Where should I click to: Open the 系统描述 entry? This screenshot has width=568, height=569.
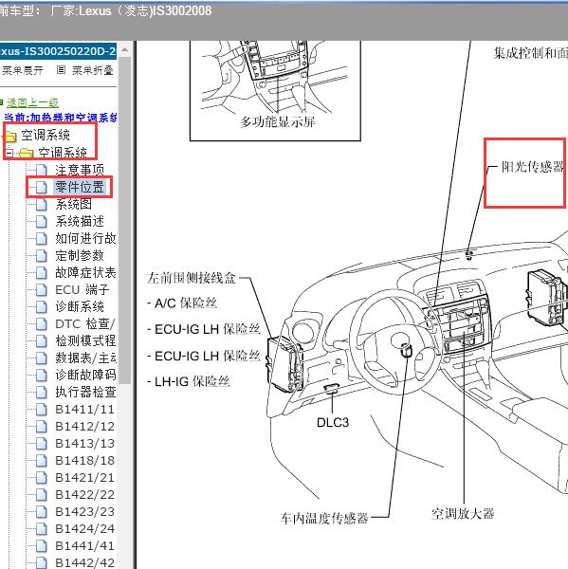coord(80,221)
